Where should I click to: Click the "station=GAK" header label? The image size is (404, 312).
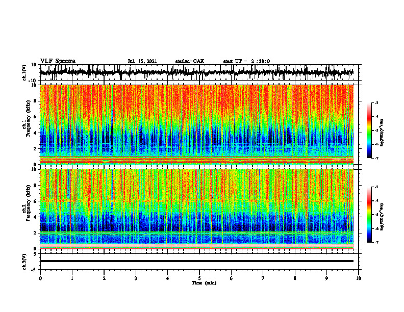[x=190, y=61]
